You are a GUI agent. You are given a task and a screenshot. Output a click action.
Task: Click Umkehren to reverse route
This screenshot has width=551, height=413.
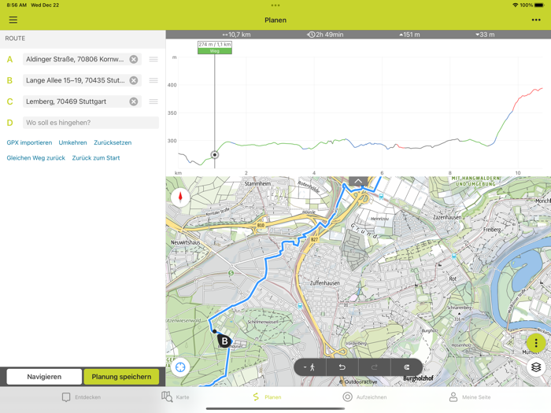click(x=72, y=142)
